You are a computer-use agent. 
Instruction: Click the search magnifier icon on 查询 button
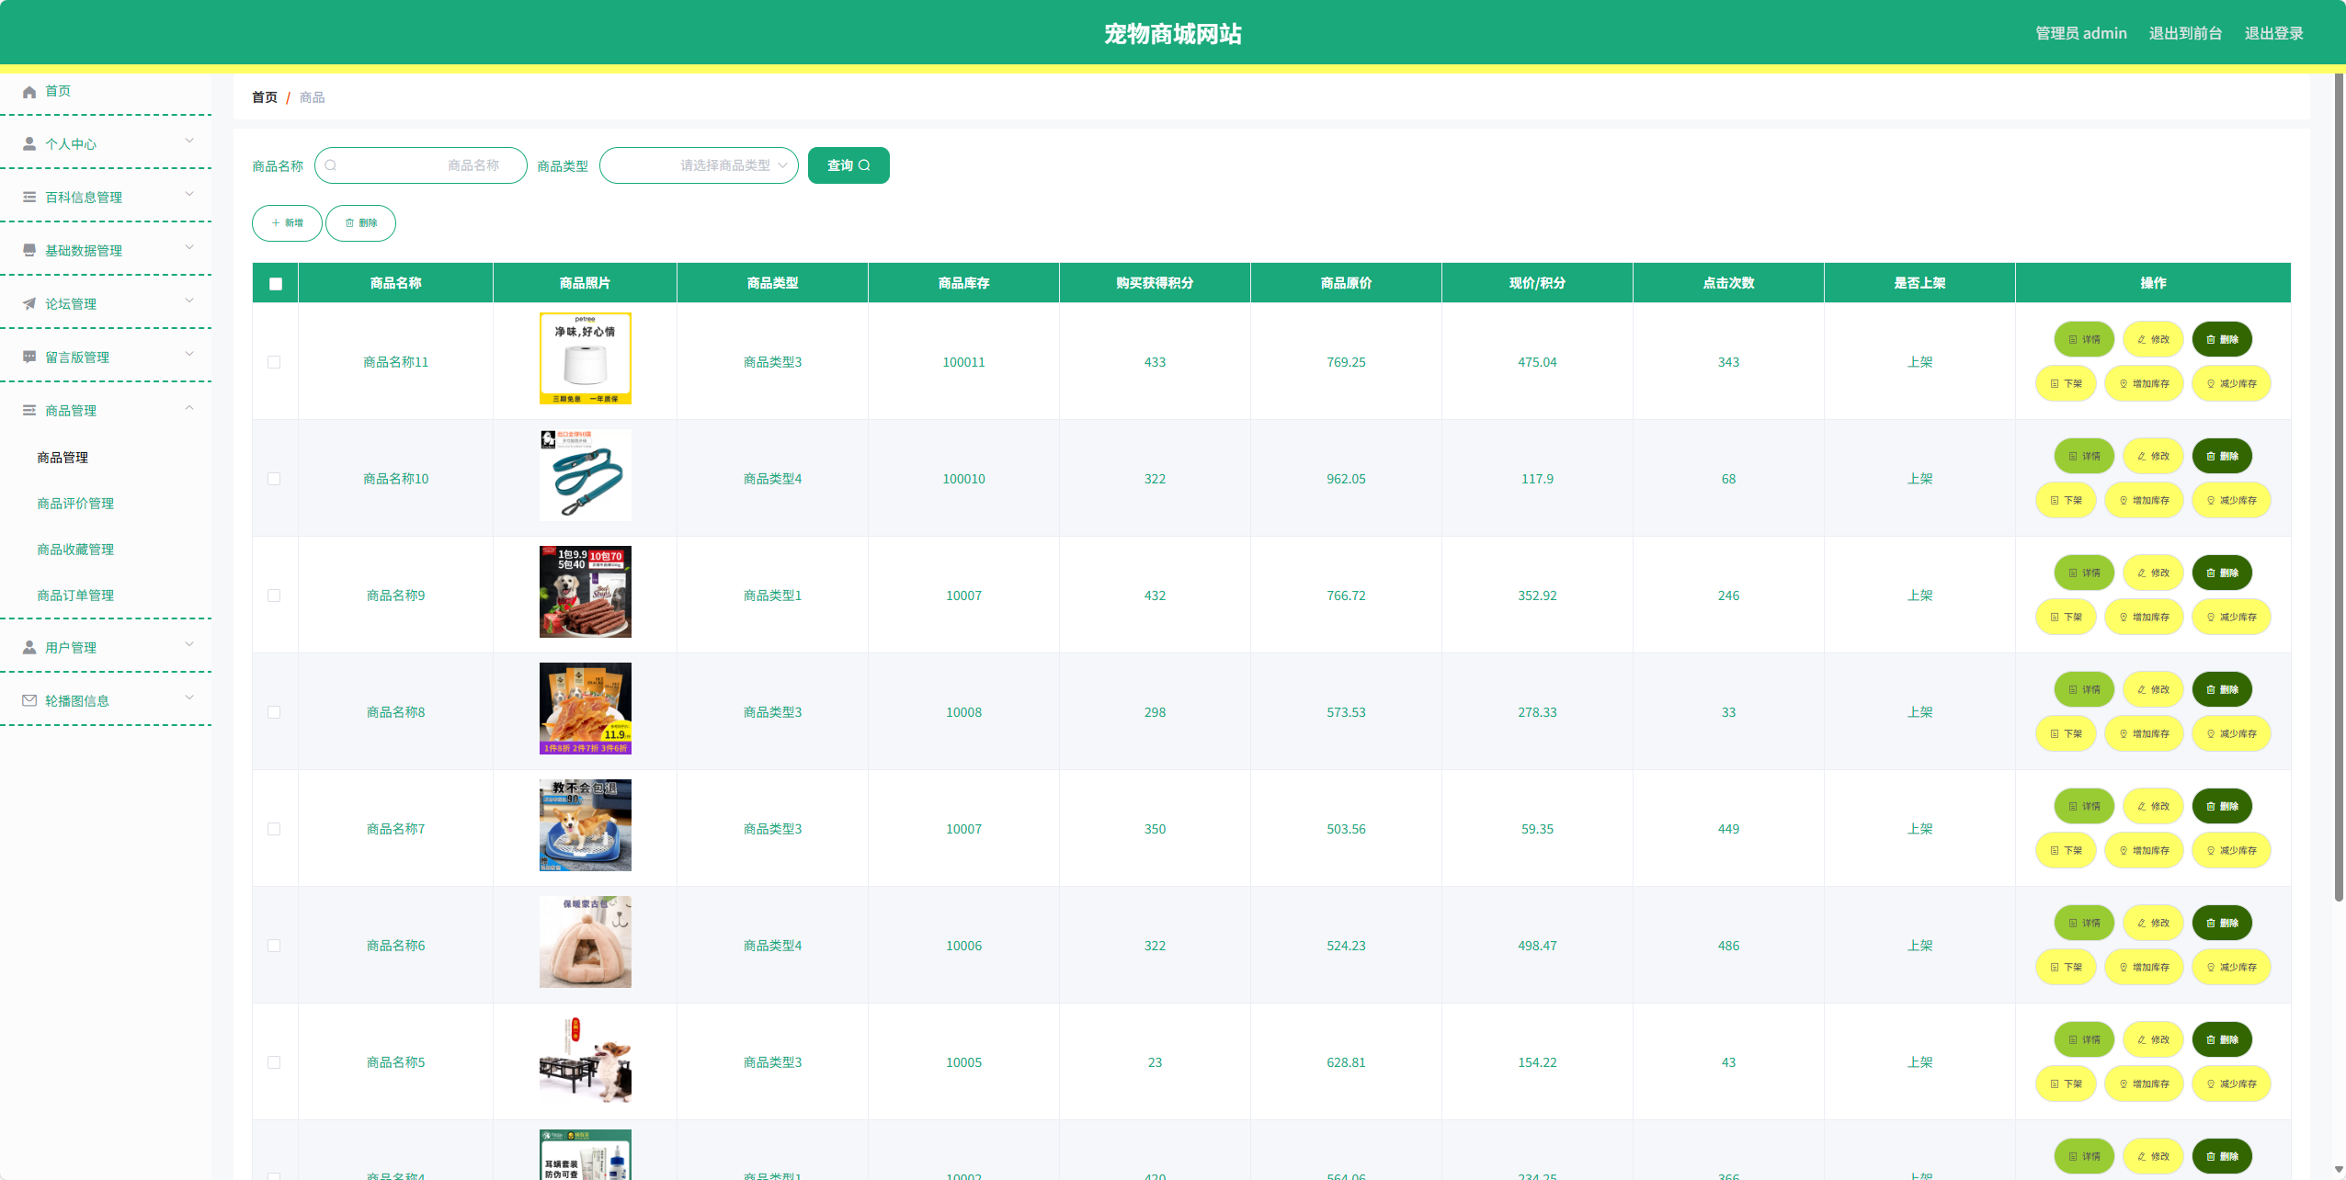pos(864,165)
